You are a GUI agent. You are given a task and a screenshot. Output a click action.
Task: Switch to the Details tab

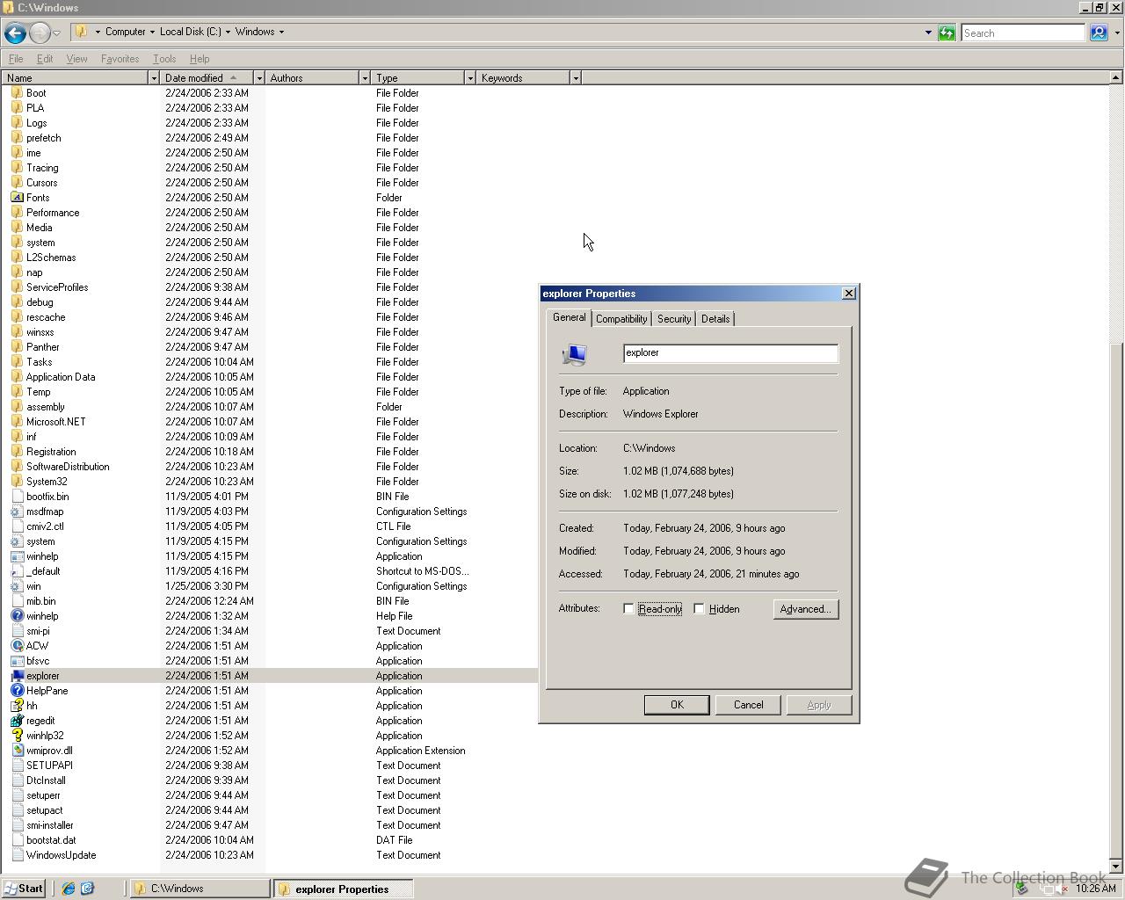click(x=715, y=319)
